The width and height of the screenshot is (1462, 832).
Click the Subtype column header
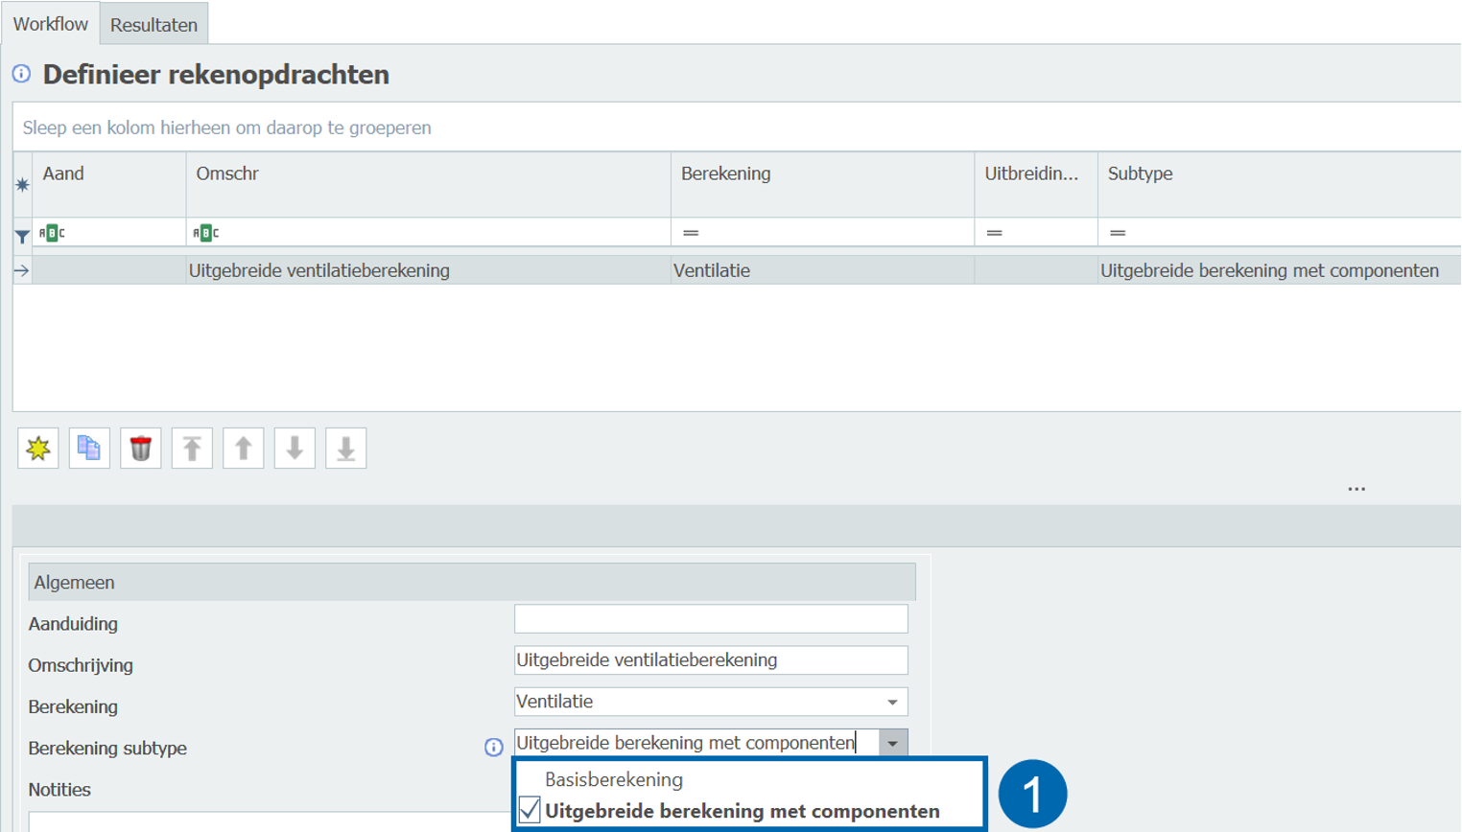[1140, 173]
